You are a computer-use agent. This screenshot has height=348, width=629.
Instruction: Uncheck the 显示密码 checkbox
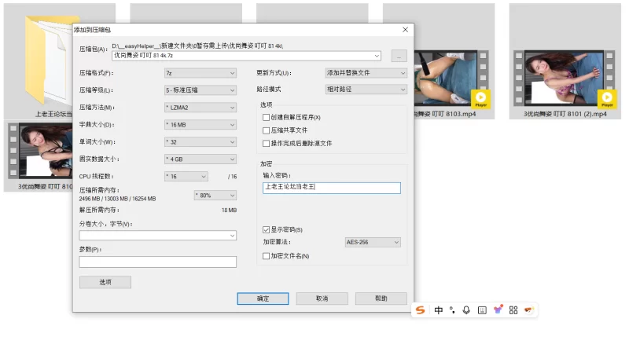(266, 229)
